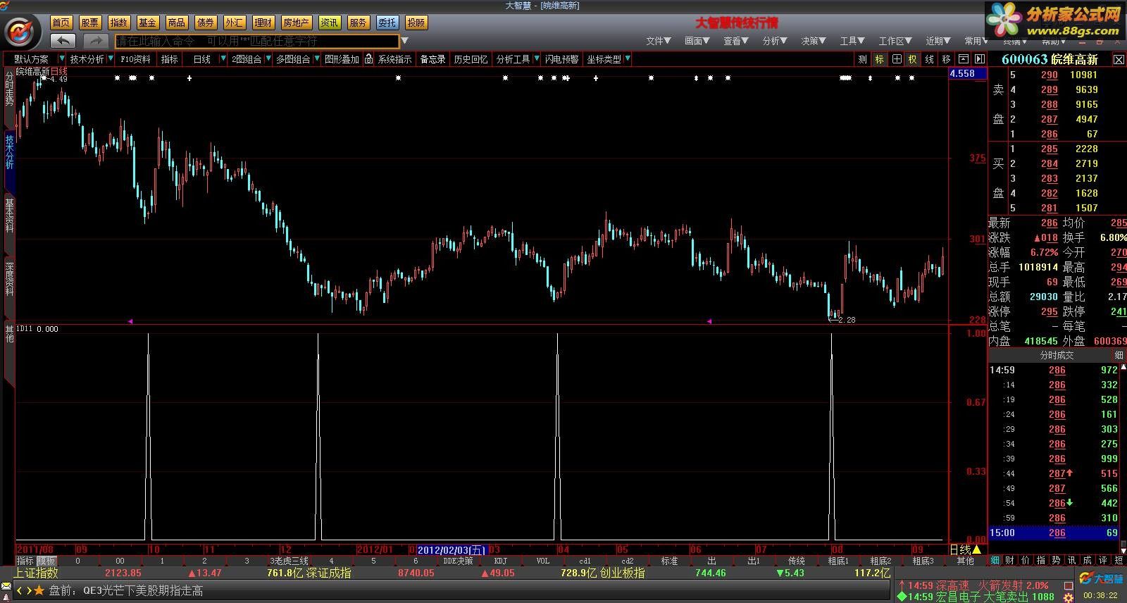Open the command input dropdown arrow
Image resolution: width=1127 pixels, height=603 pixels.
pos(404,41)
